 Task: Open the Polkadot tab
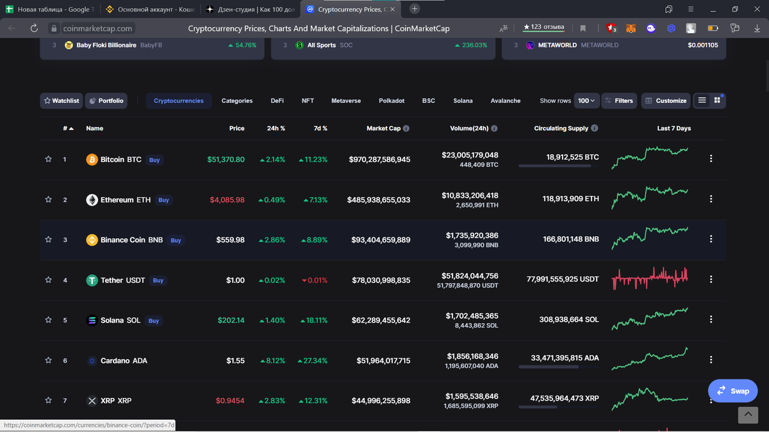392,100
